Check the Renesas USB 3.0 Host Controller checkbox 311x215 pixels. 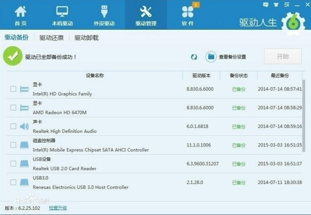tap(13, 182)
